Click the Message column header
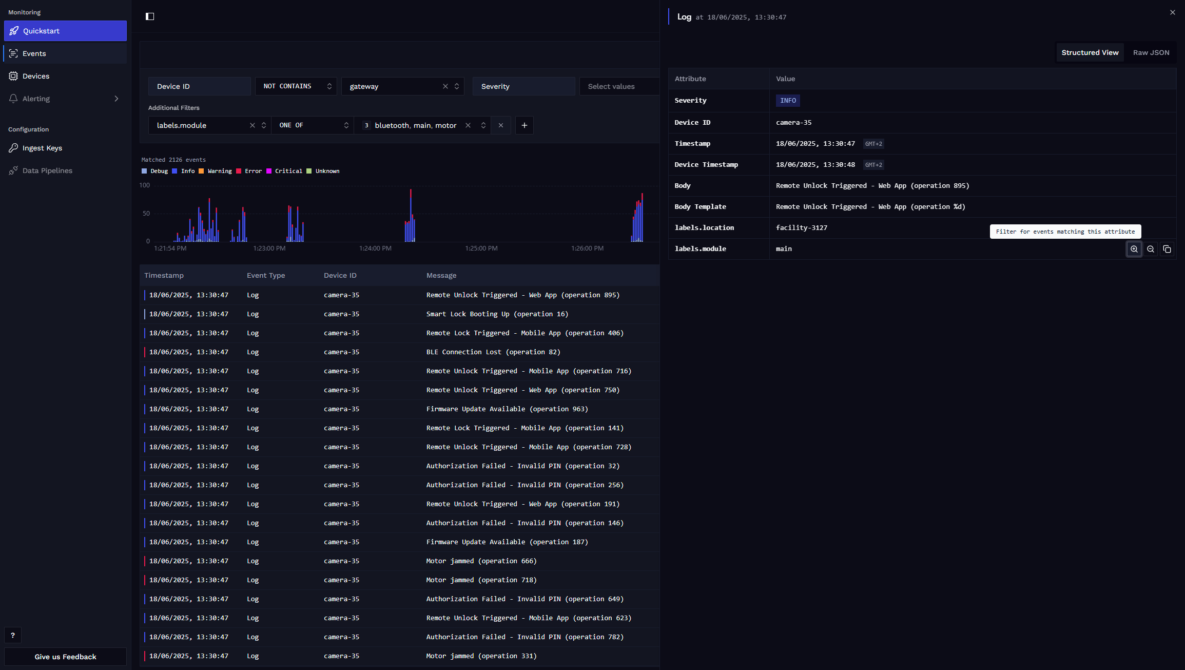The width and height of the screenshot is (1185, 670). [441, 275]
